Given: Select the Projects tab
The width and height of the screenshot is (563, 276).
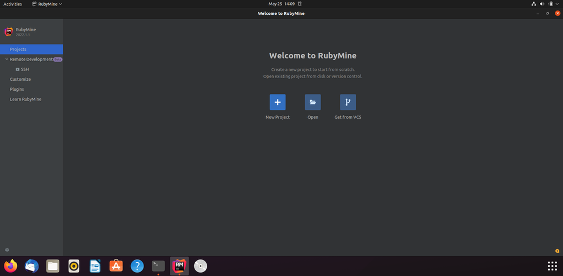Looking at the screenshot, I should tap(31, 49).
